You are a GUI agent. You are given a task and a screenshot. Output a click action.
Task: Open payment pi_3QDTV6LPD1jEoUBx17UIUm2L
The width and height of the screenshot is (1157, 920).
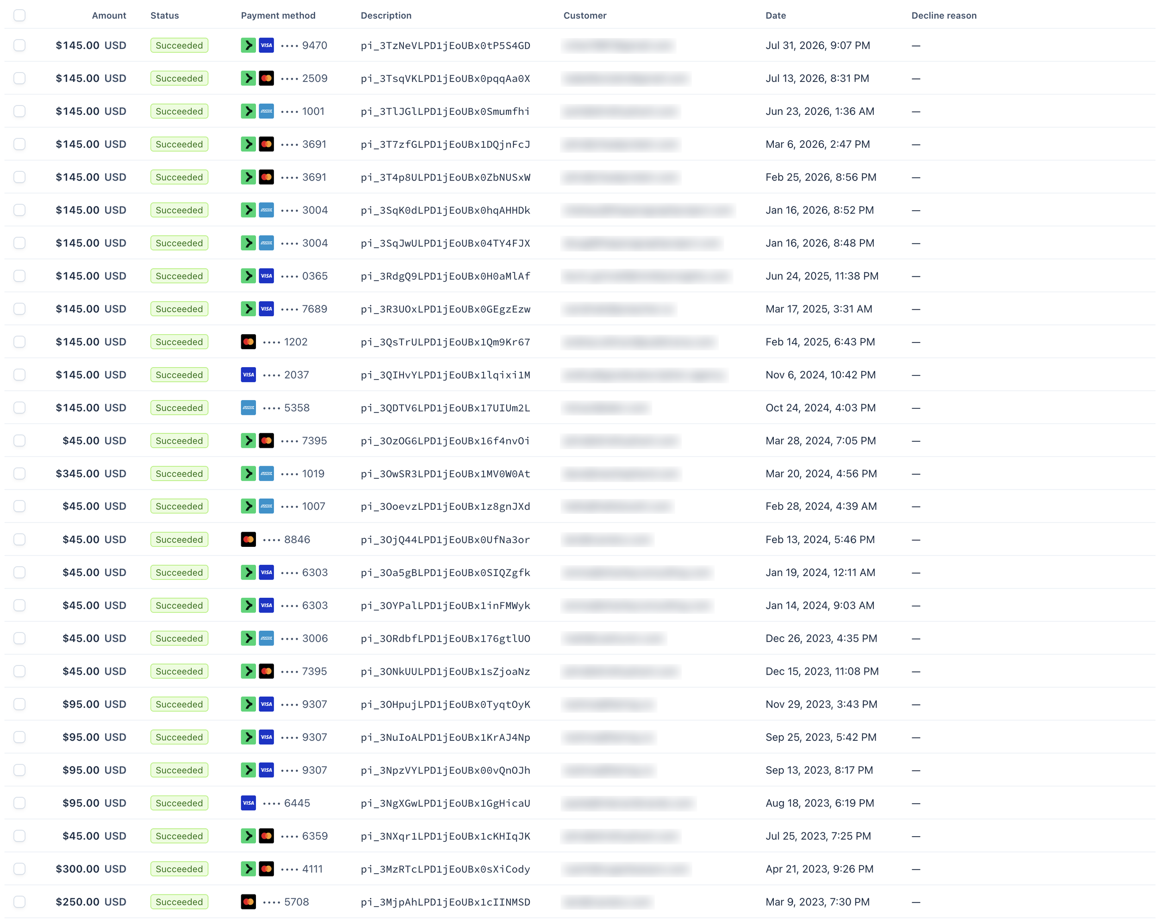[445, 407]
